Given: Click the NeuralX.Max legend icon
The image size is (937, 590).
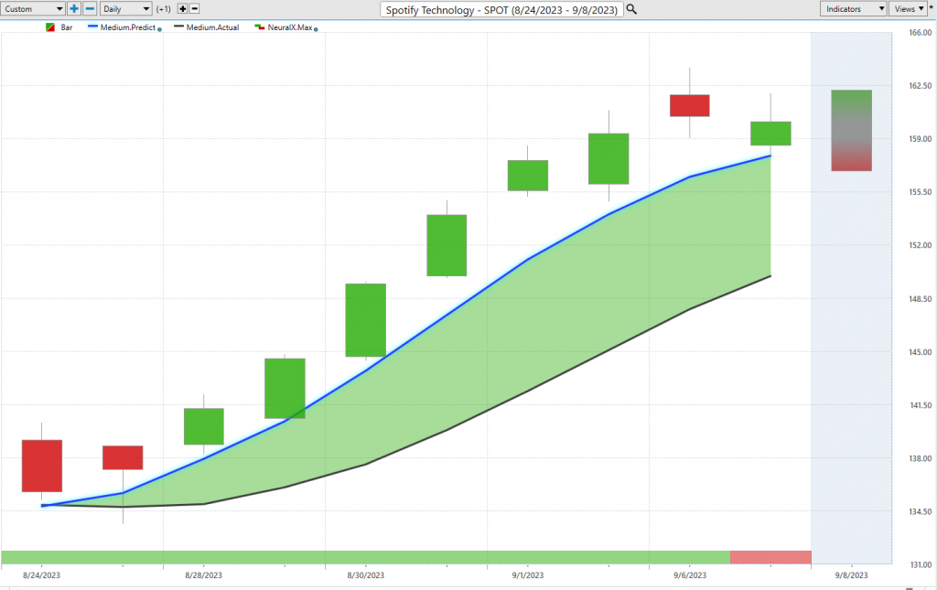Looking at the screenshot, I should click(x=259, y=27).
